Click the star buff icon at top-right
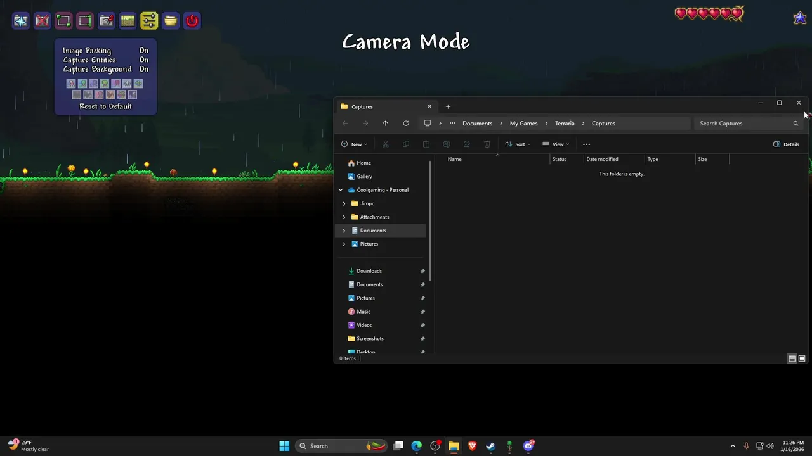 (x=800, y=18)
